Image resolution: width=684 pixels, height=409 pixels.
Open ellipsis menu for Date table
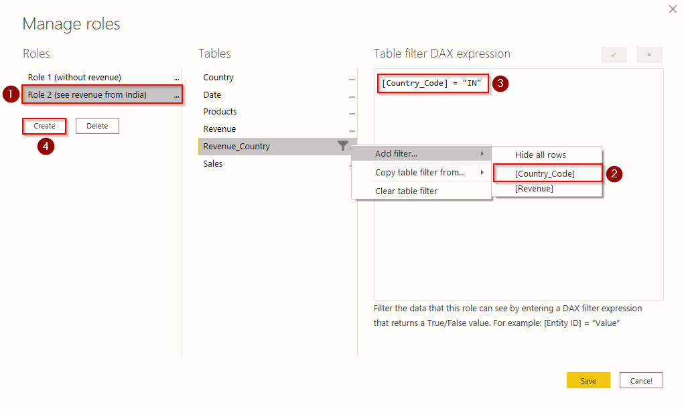pos(352,95)
